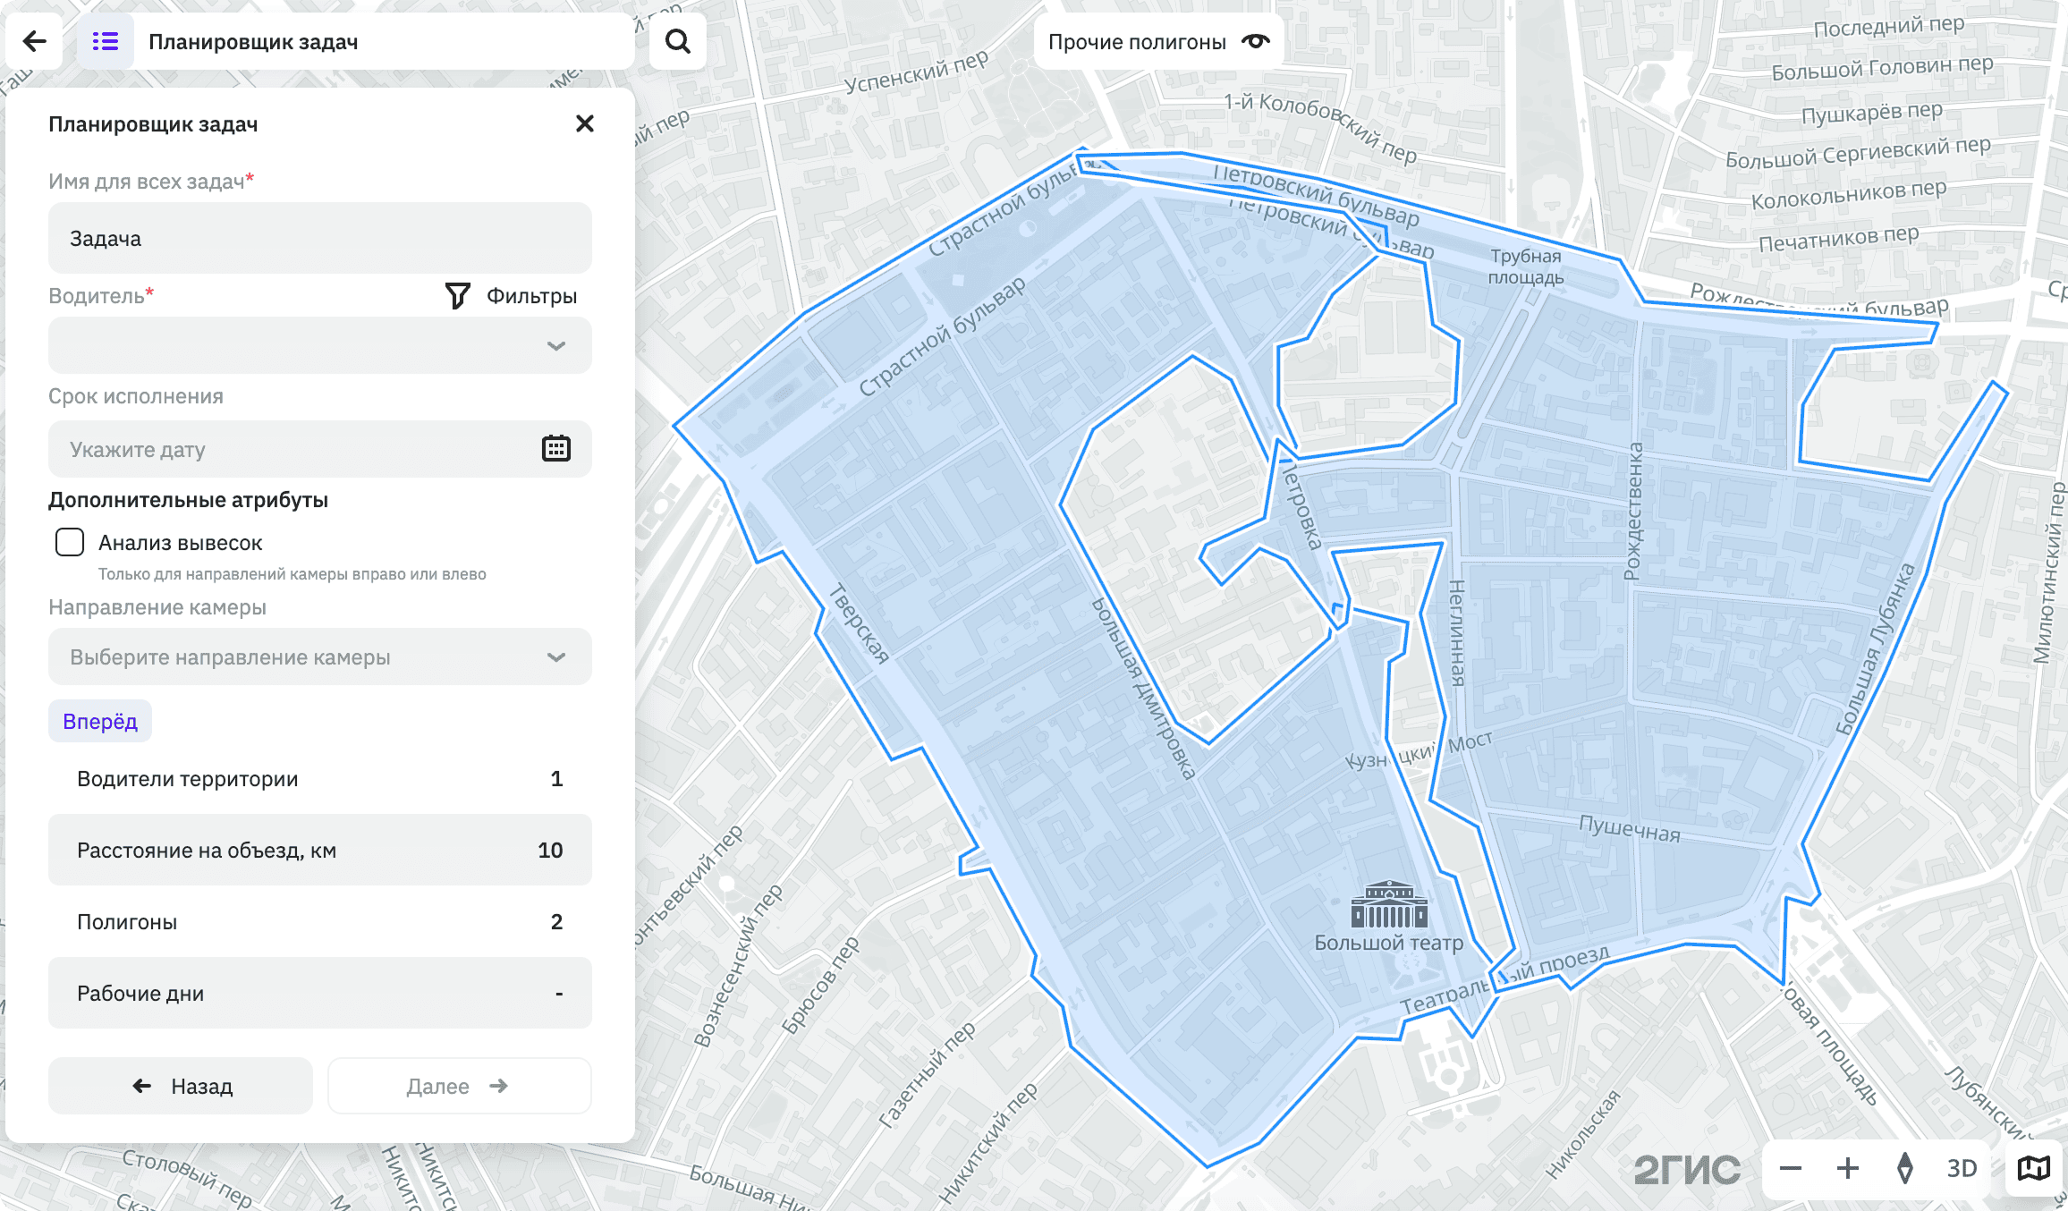Click the Далее button

click(460, 1086)
